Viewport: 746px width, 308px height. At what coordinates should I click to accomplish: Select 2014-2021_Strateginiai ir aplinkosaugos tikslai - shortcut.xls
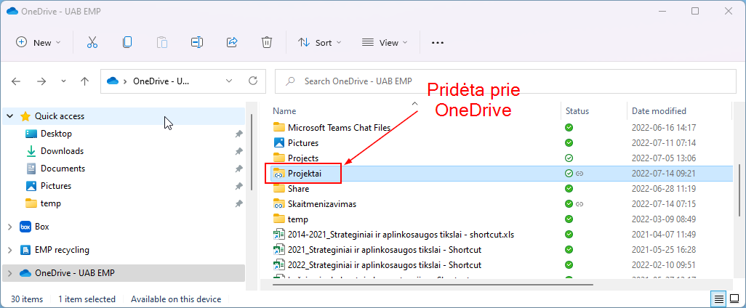pyautogui.click(x=401, y=235)
